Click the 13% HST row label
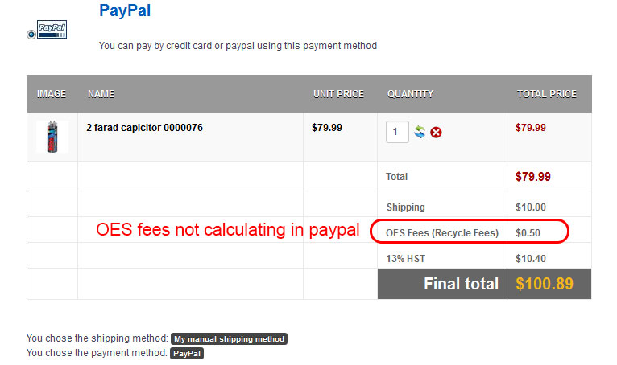617x365 pixels. tap(404, 258)
